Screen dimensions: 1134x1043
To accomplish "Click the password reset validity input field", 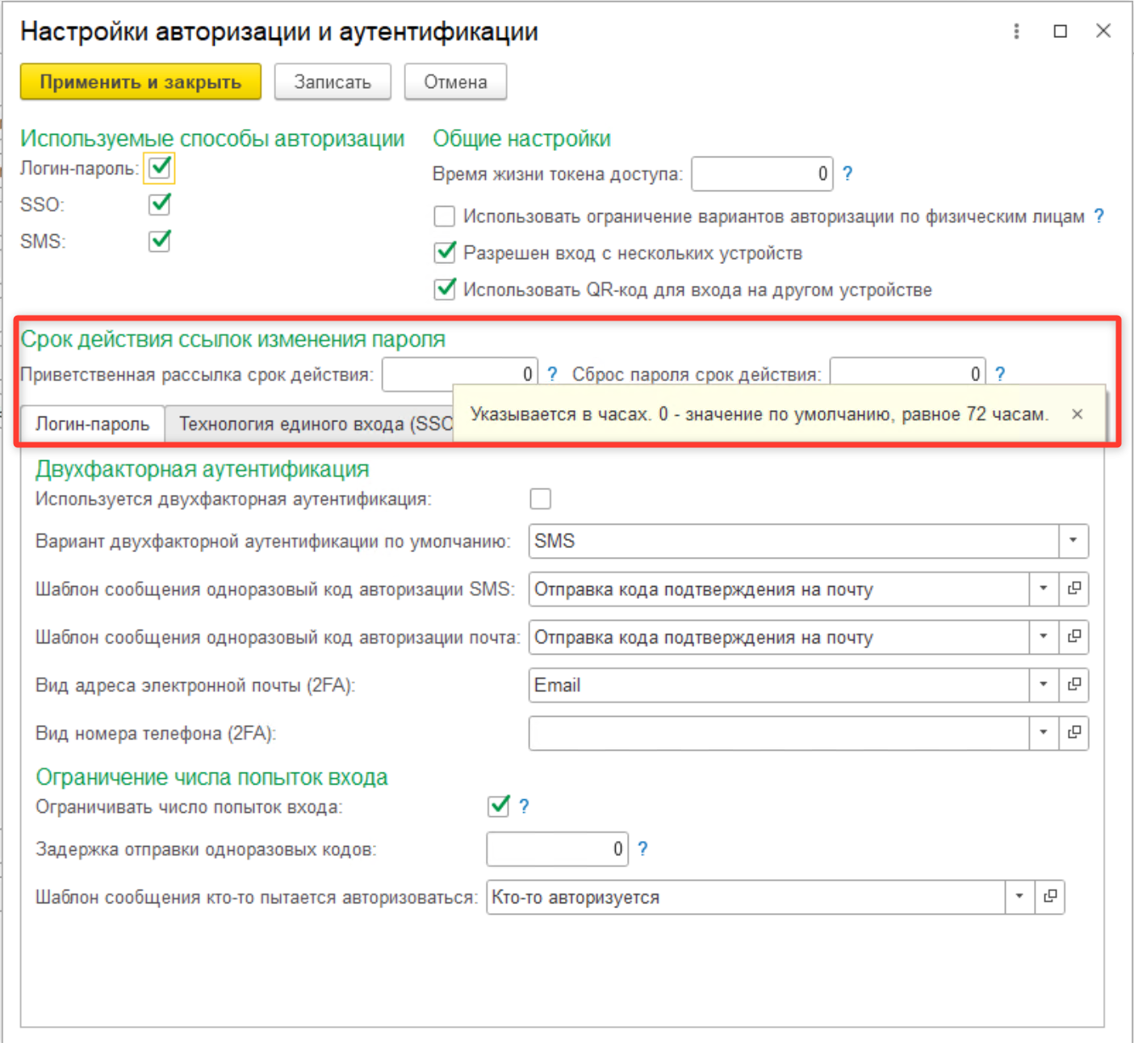I will [x=906, y=374].
